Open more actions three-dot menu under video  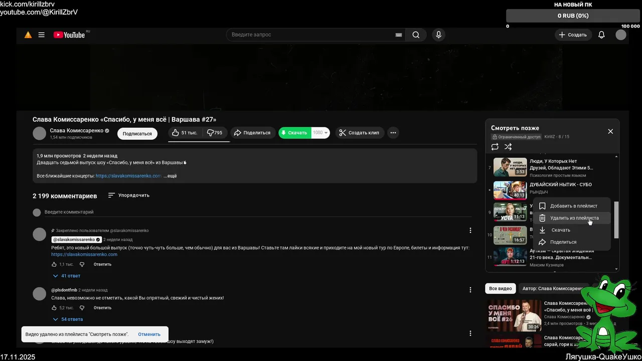tap(393, 133)
